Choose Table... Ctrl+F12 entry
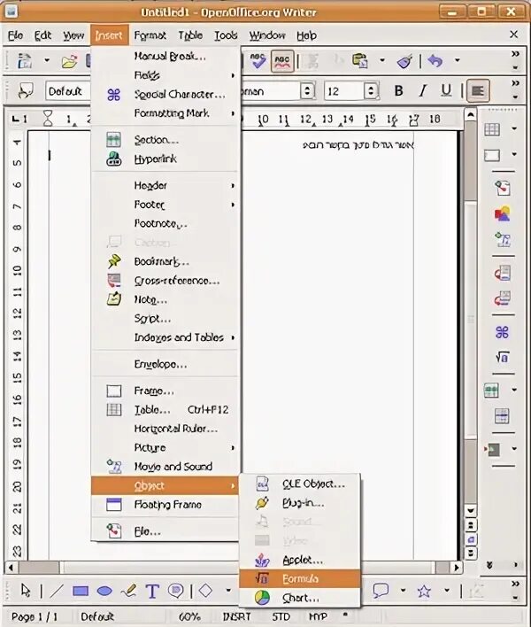Viewport: 531px width, 627px height. pyautogui.click(x=165, y=410)
